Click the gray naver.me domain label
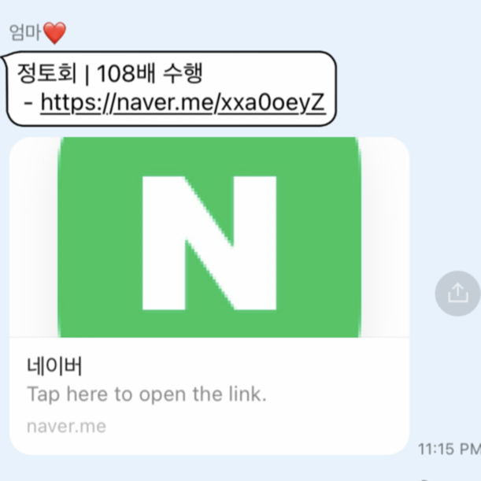Image resolution: width=481 pixels, height=481 pixels. 66,426
